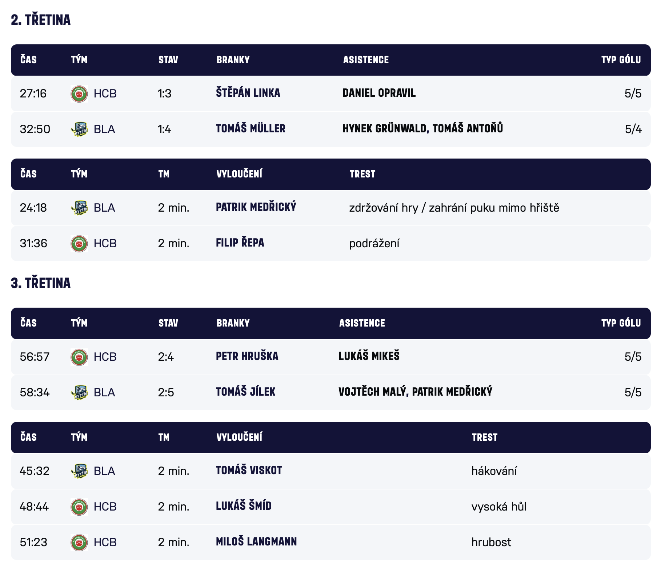Viewport: 661px width, 568px height.
Task: Open scorer Petr Hruška
Action: [x=247, y=356]
